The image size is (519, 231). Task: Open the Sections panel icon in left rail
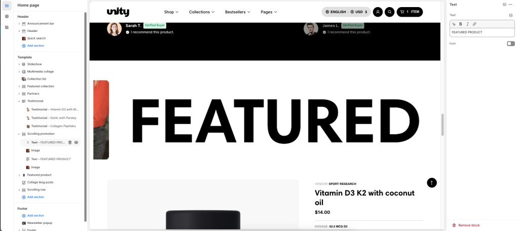pyautogui.click(x=7, y=6)
